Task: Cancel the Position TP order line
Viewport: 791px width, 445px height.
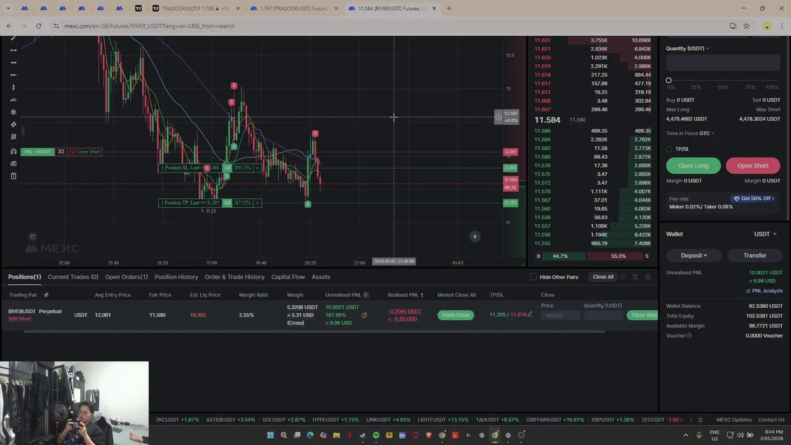Action: point(257,203)
